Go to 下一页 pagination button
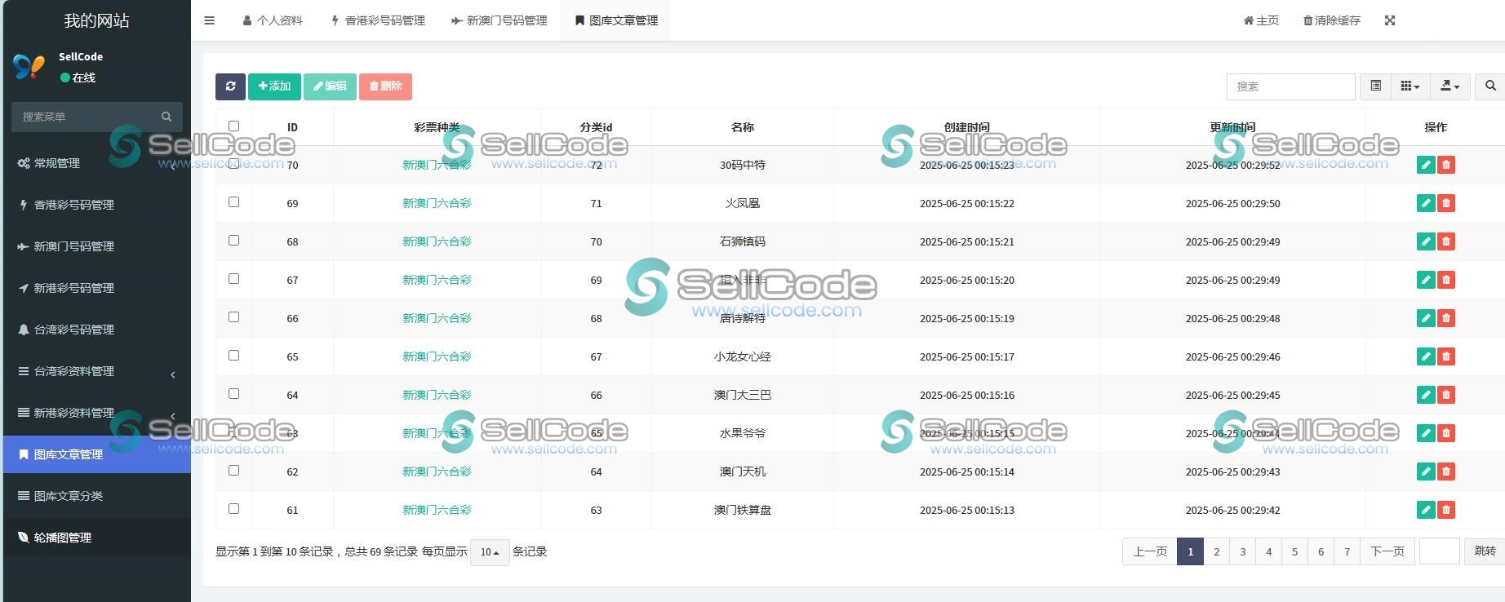 [1387, 551]
